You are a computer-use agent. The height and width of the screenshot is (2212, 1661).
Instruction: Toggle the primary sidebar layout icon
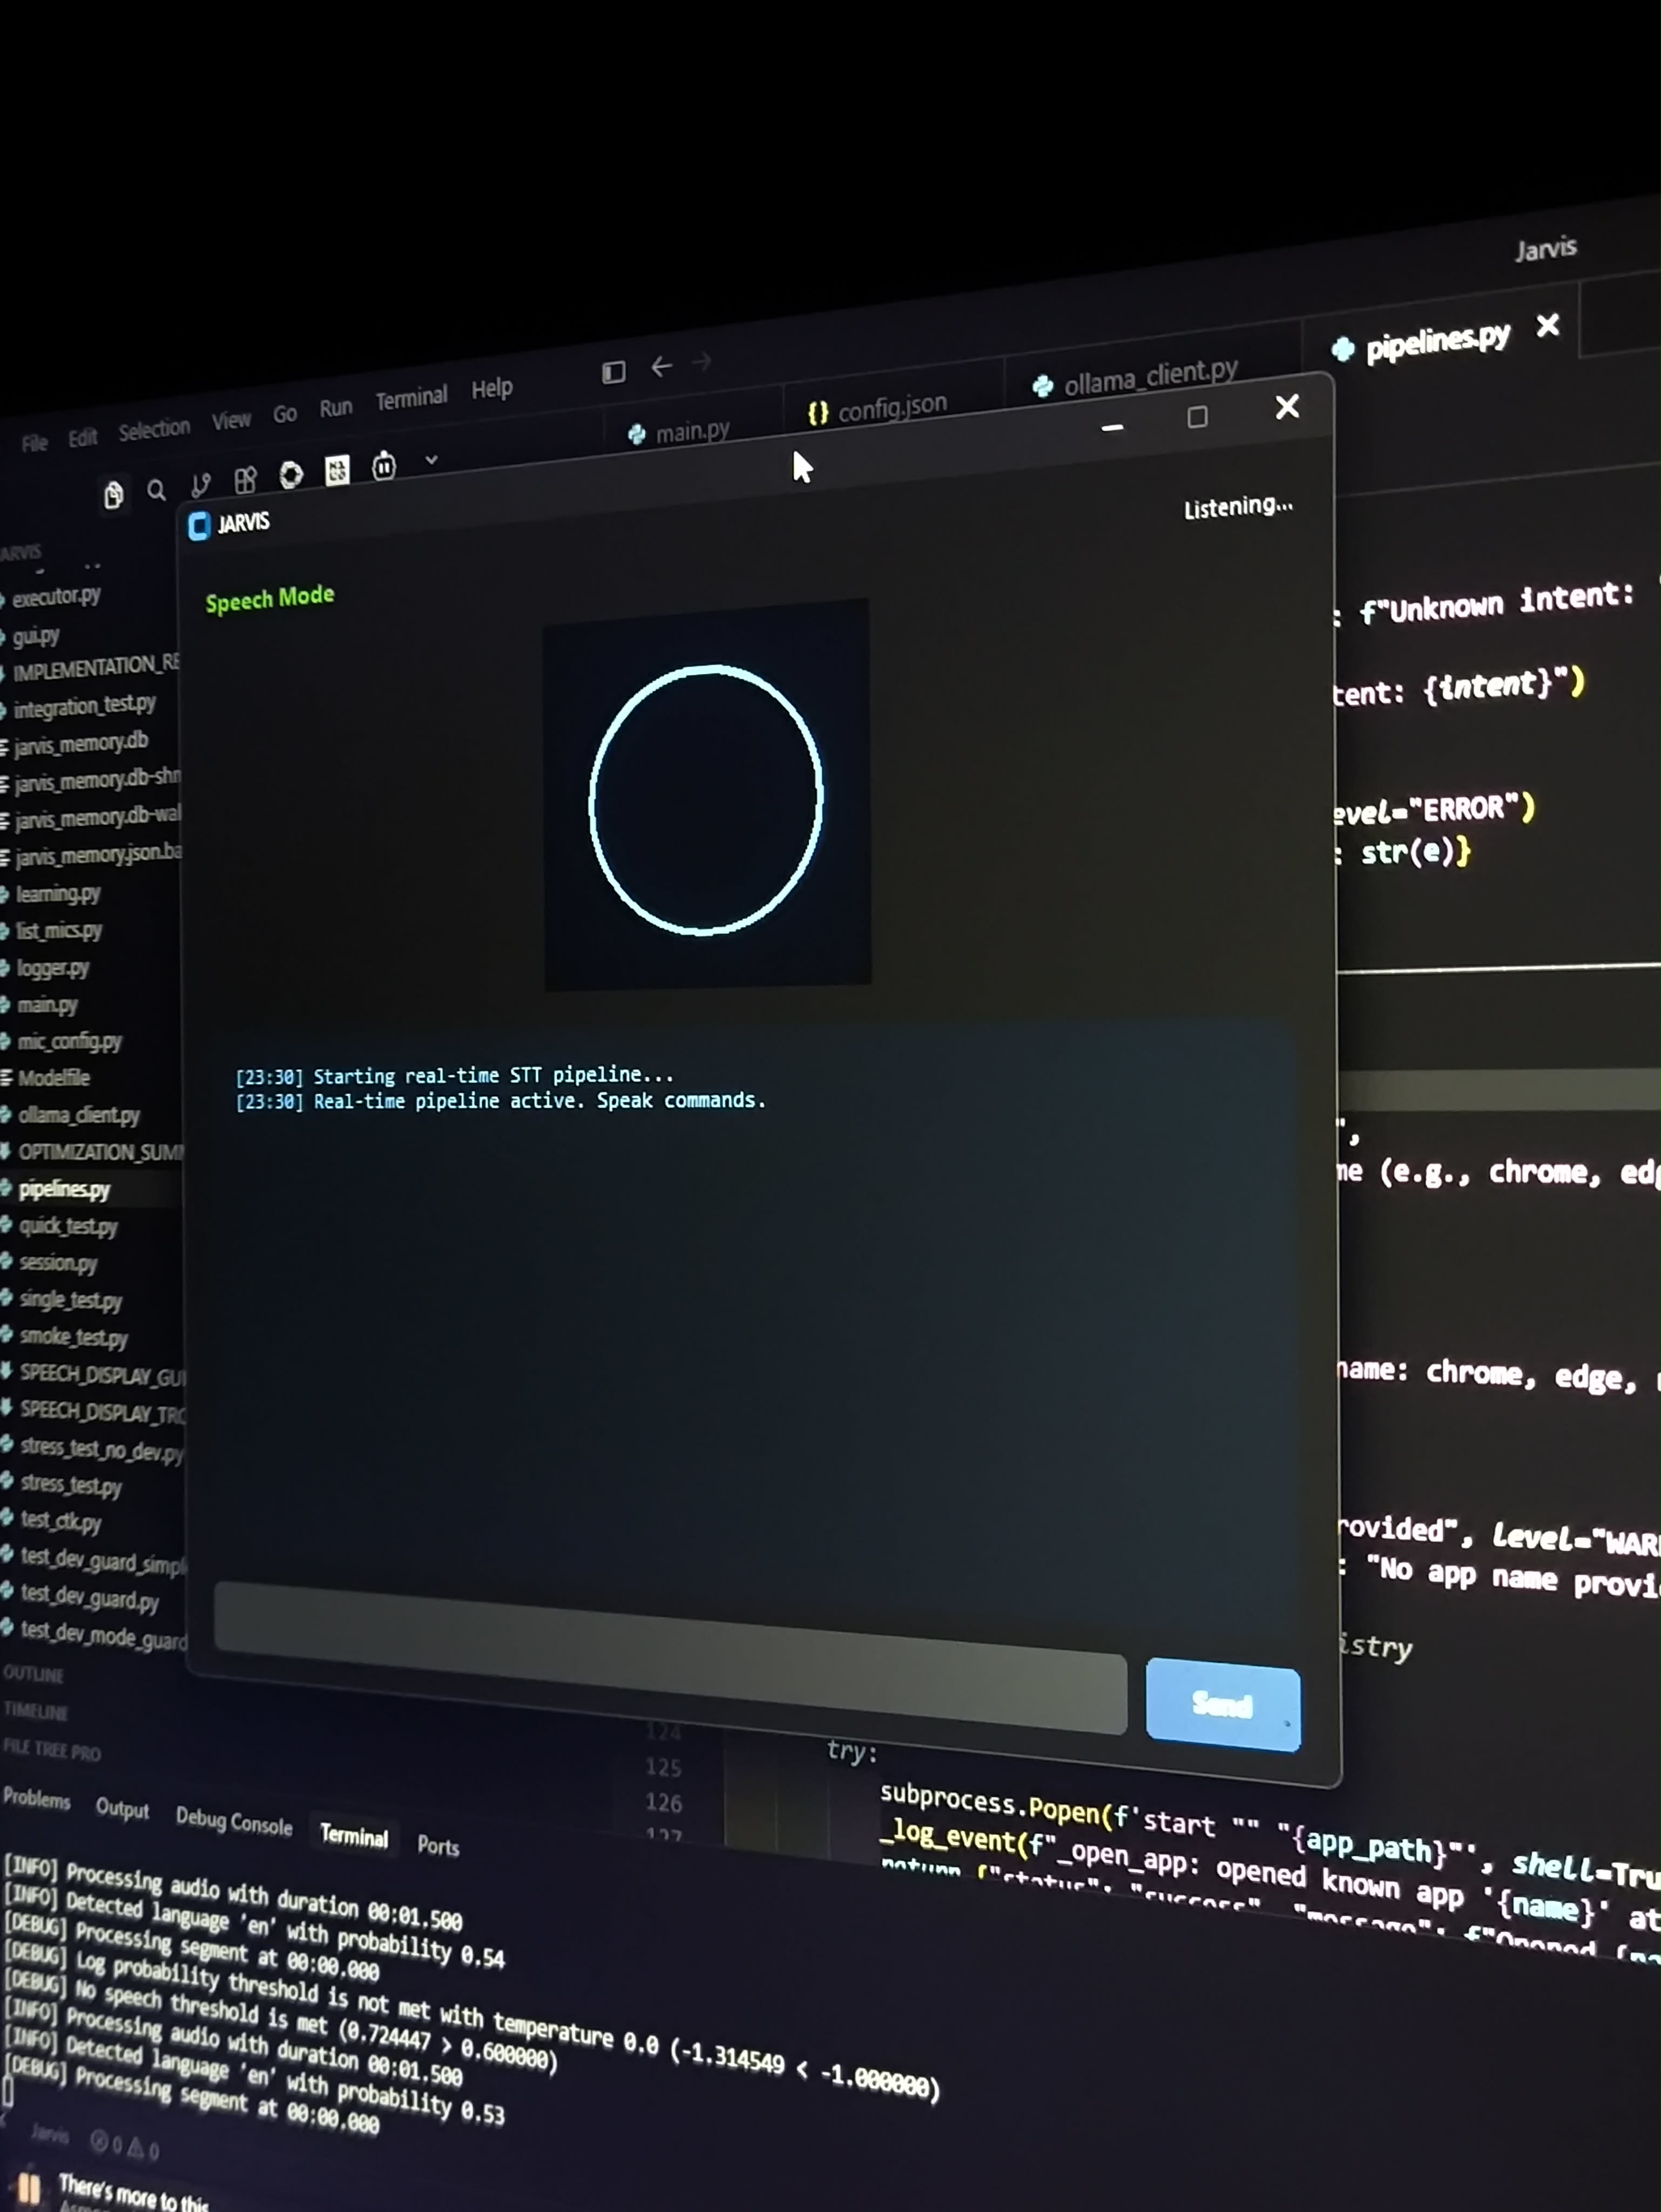pos(613,372)
